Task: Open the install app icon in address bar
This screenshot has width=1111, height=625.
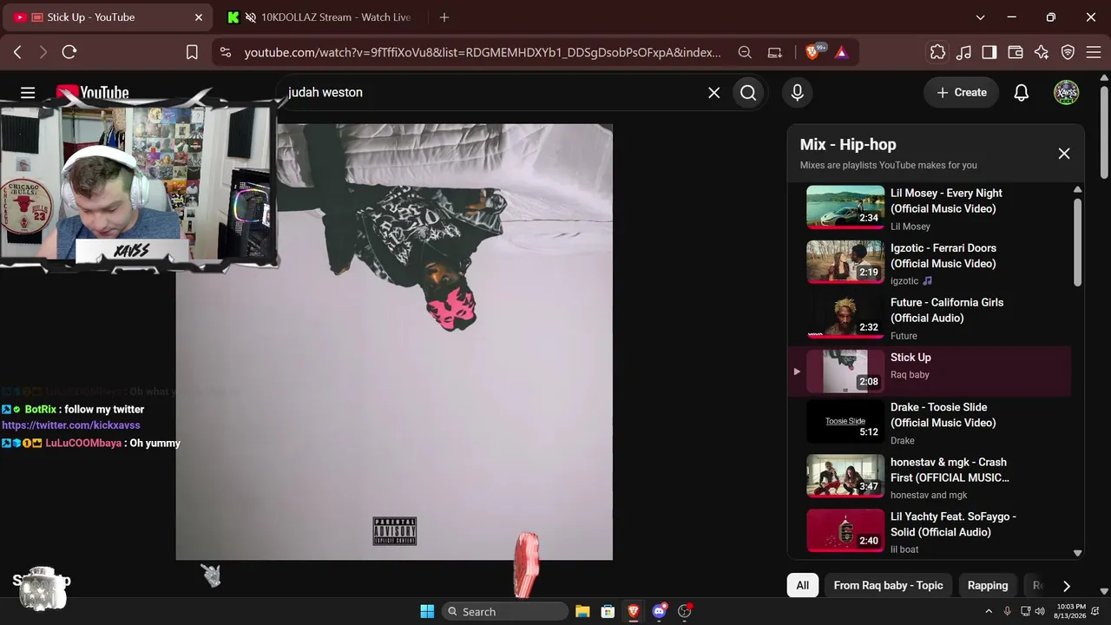Action: [775, 52]
